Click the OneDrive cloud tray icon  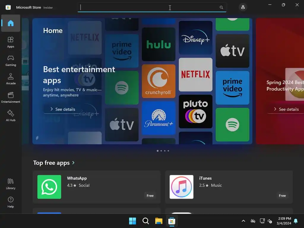pyautogui.click(x=253, y=221)
